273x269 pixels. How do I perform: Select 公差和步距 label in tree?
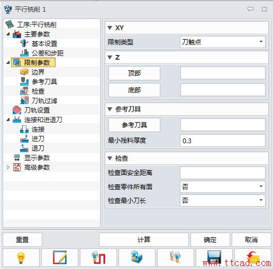tap(48, 53)
